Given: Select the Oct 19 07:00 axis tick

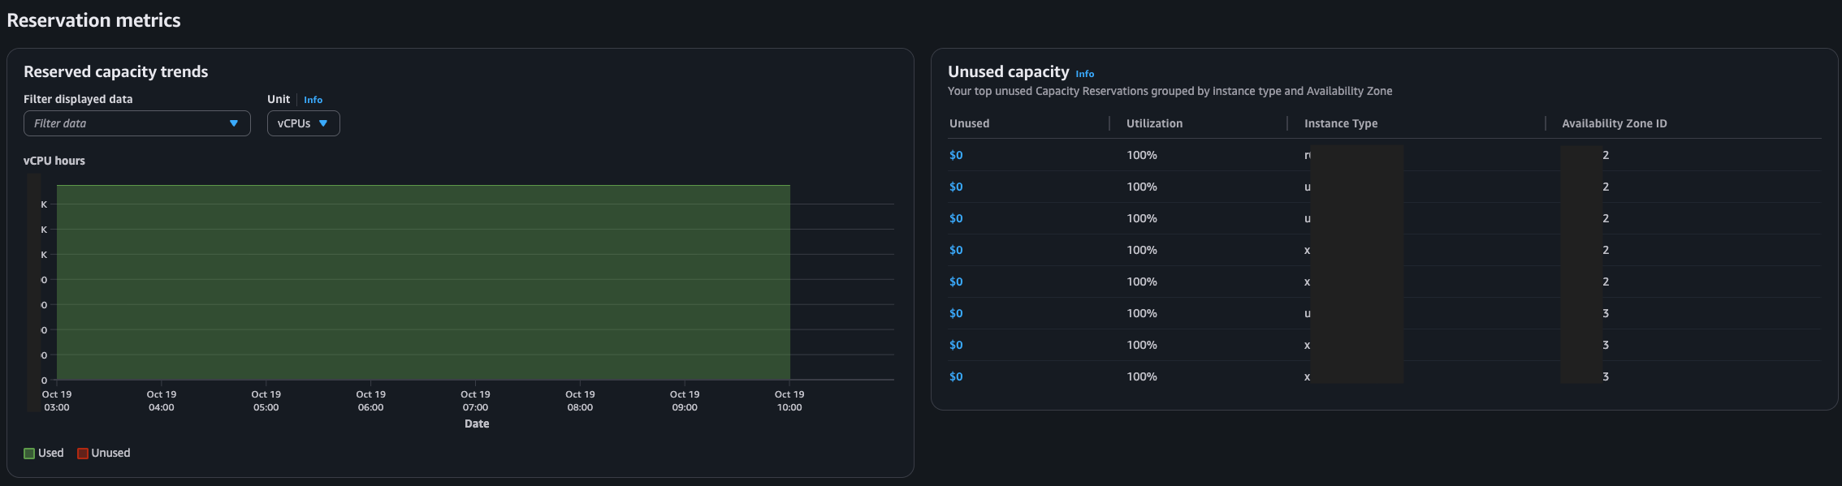Looking at the screenshot, I should click(475, 401).
